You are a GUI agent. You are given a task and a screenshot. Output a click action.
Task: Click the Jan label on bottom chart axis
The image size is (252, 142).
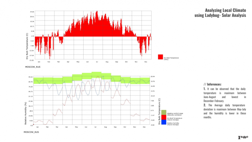(x=37, y=127)
